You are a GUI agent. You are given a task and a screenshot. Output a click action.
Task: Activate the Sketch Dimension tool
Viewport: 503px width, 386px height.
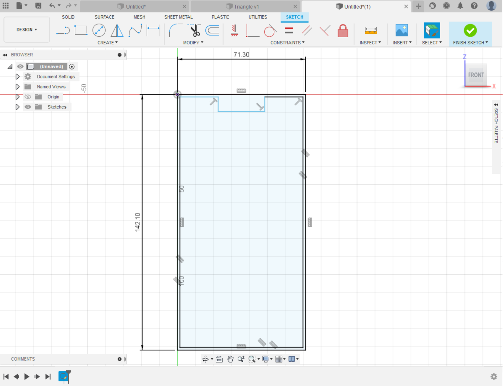point(153,30)
